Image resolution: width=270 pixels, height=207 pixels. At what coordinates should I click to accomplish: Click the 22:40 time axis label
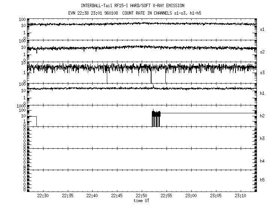tap(92, 196)
